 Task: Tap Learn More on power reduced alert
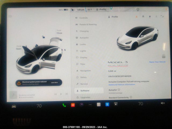[x=54, y=83]
